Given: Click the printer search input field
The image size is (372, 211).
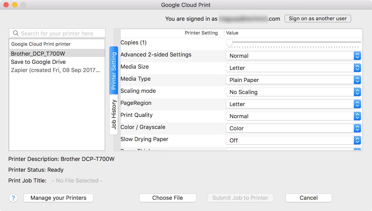Looking at the screenshot, I should pyautogui.click(x=60, y=33).
